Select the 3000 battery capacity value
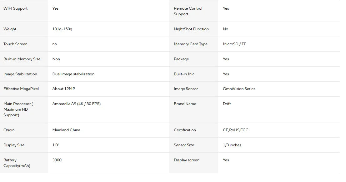The height and width of the screenshot is (182, 346). pos(57,160)
